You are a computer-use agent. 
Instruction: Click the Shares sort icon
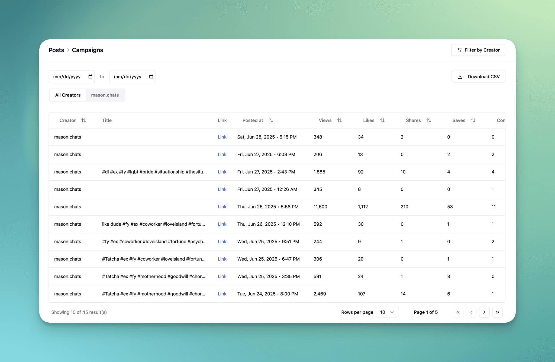[428, 120]
